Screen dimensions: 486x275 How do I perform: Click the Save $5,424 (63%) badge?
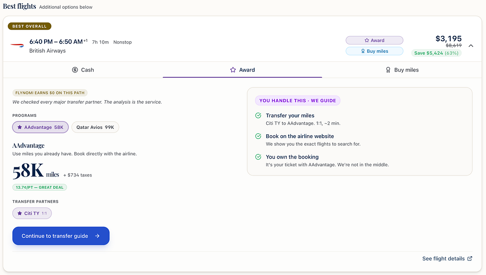click(x=436, y=53)
